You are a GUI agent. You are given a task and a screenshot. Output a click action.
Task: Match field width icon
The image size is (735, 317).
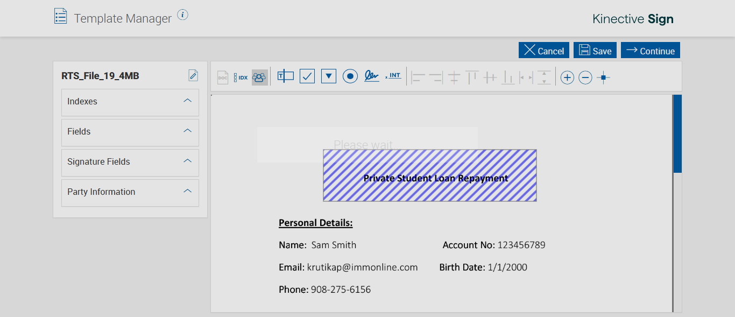526,78
